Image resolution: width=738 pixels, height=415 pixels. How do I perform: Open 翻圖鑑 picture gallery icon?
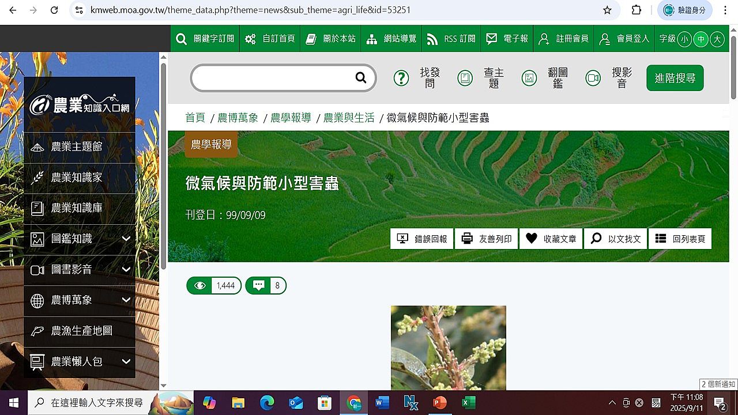pyautogui.click(x=529, y=78)
